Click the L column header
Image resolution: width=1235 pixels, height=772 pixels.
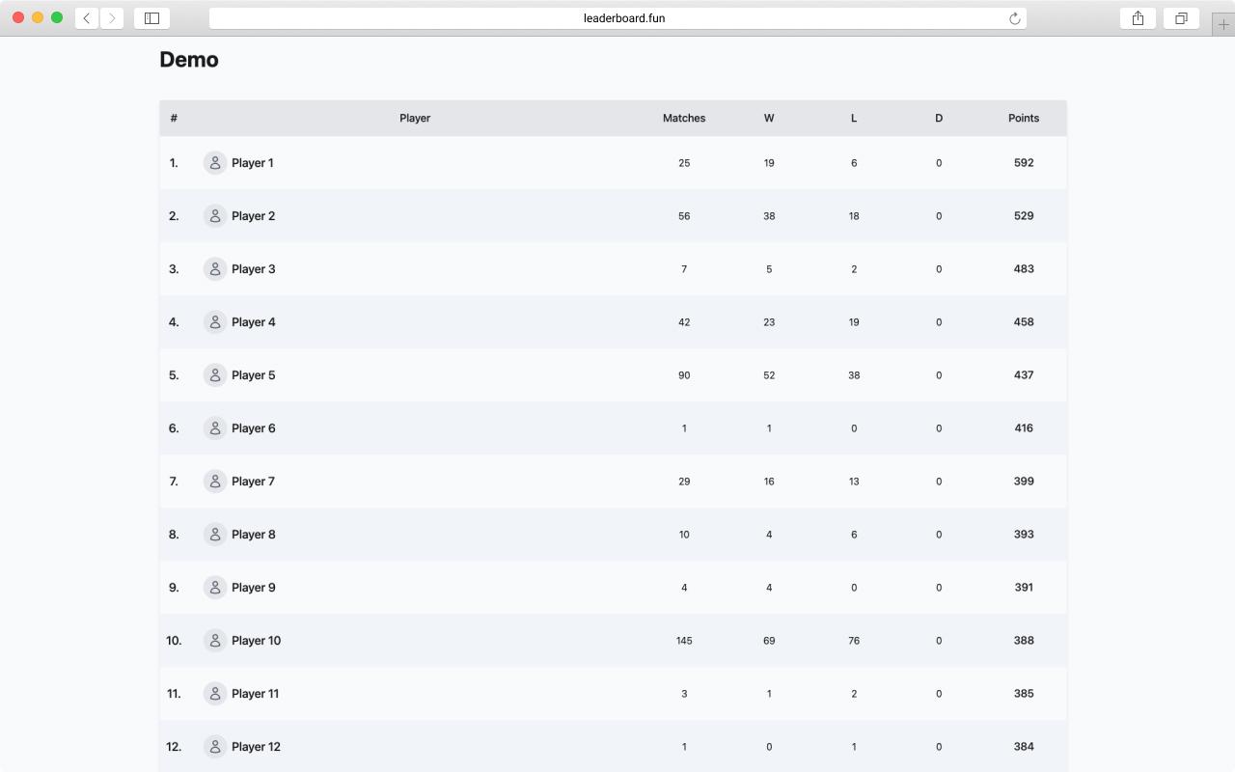854,118
